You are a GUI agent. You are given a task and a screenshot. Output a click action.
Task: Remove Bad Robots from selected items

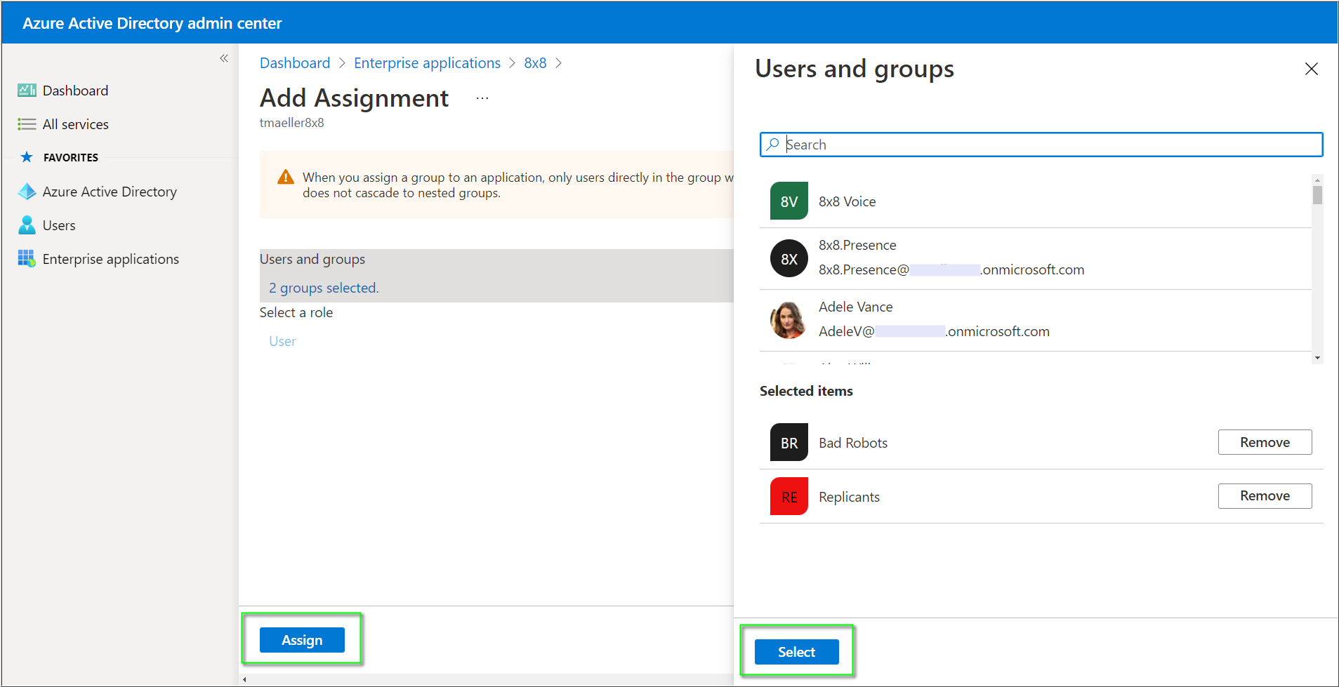(1265, 442)
